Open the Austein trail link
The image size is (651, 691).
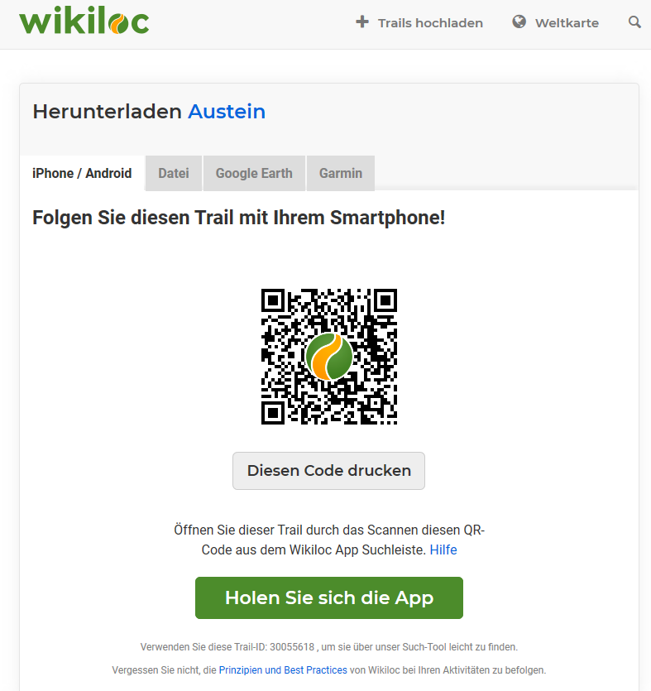click(x=227, y=111)
